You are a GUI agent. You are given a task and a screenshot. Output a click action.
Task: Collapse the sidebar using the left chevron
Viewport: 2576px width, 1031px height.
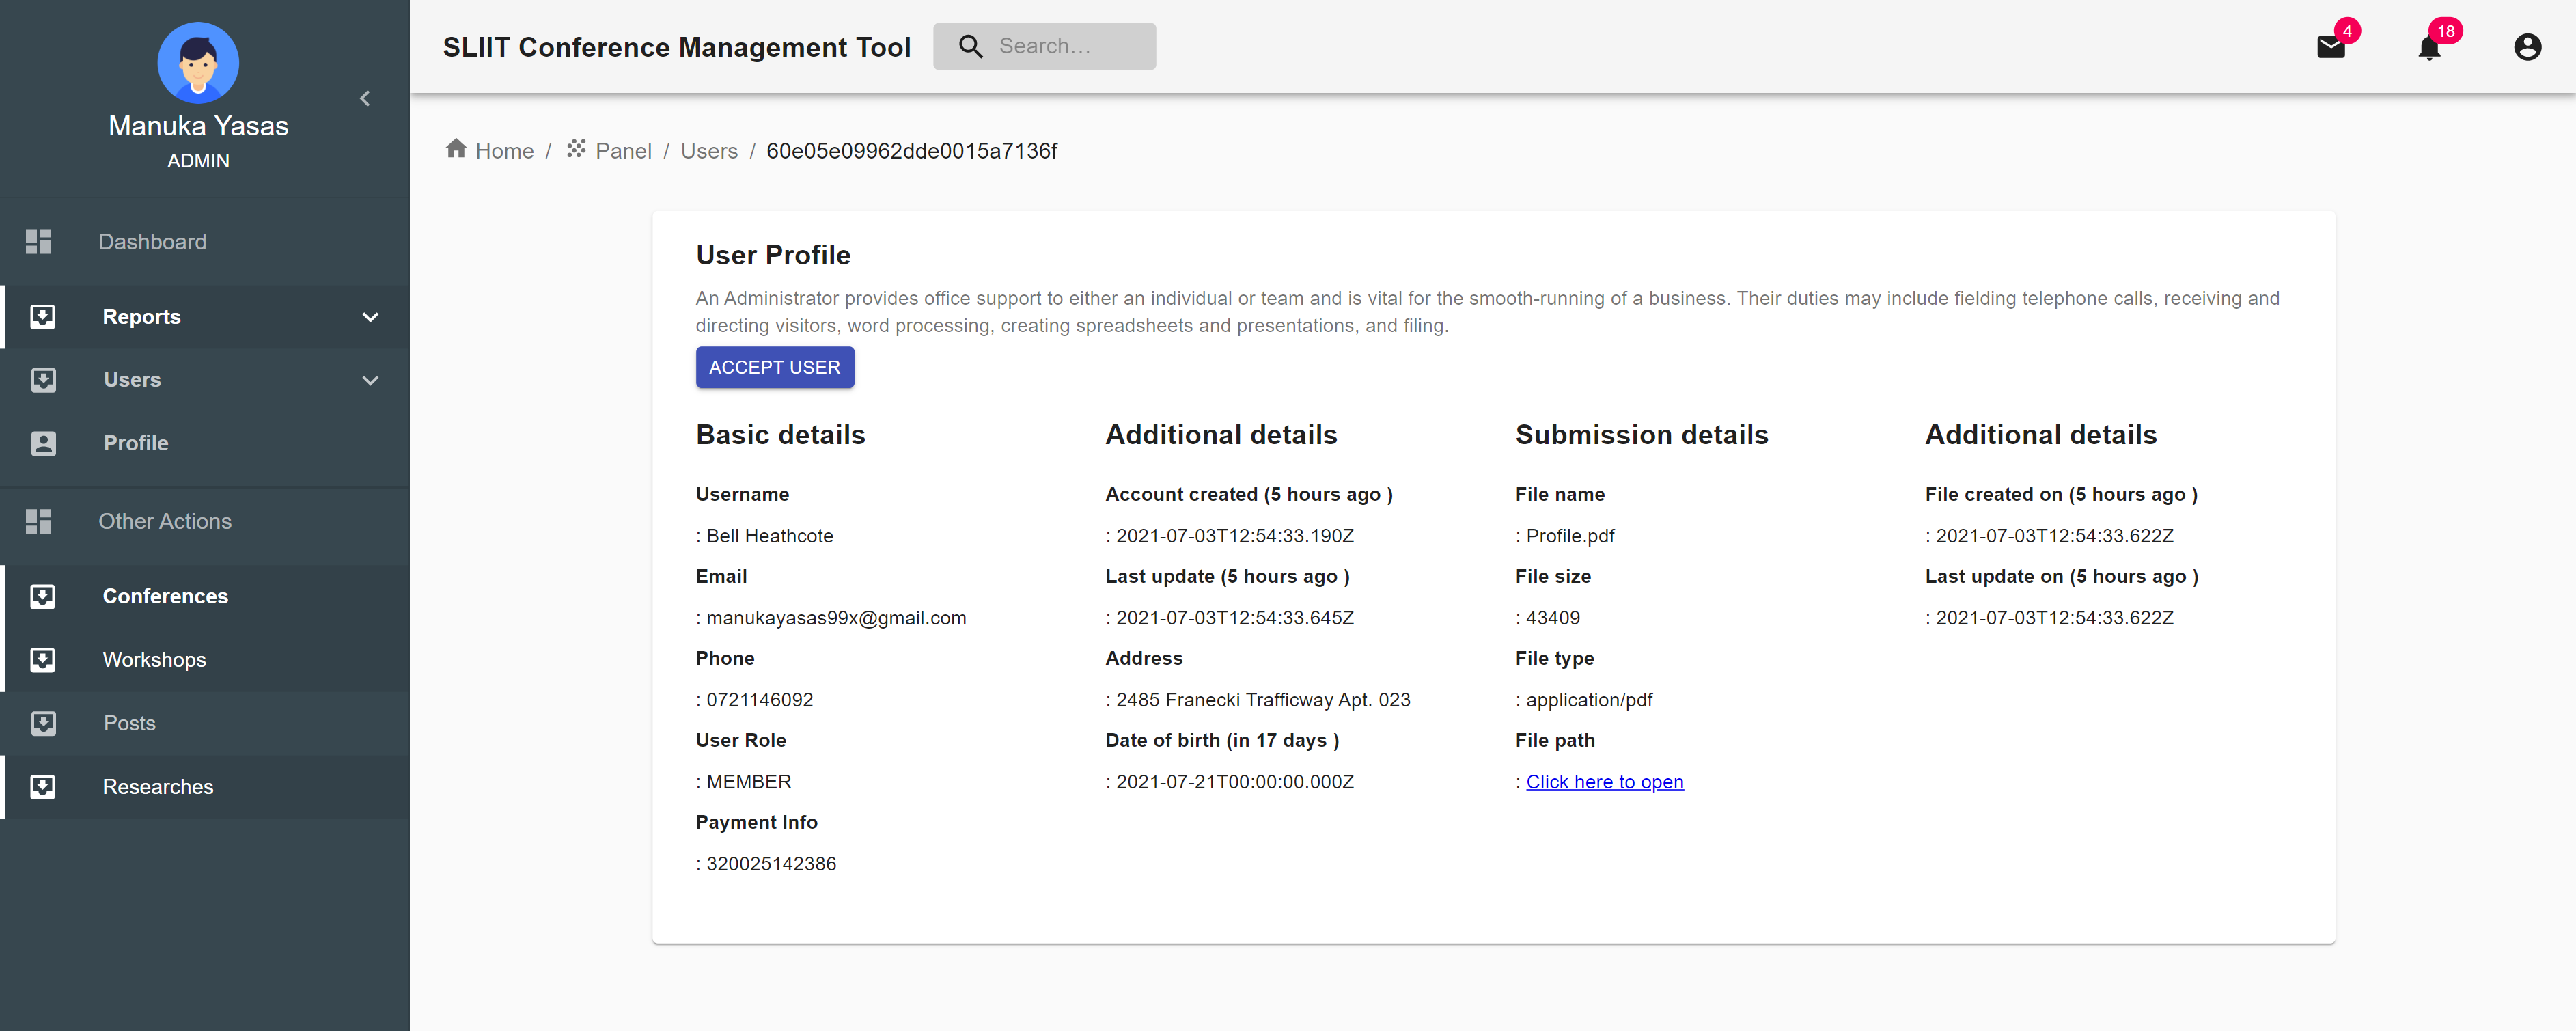[x=365, y=98]
